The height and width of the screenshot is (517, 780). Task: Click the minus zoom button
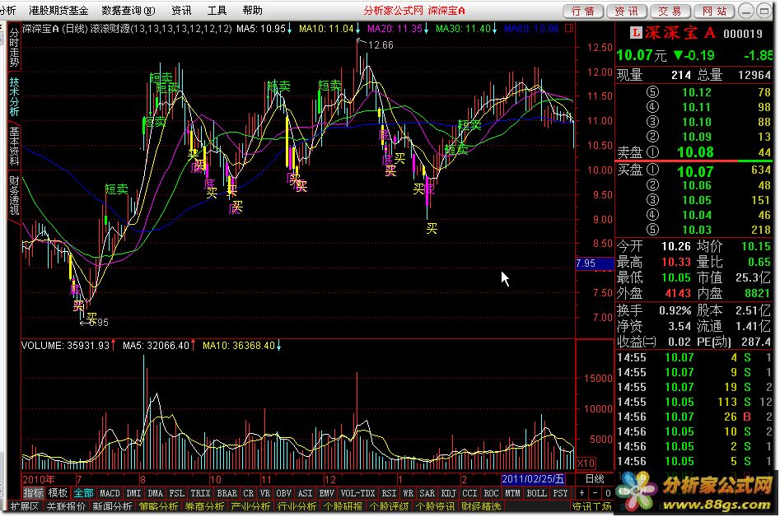[595, 493]
